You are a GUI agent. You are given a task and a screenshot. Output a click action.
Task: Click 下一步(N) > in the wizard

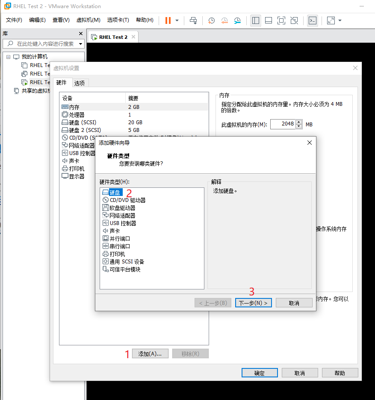(253, 303)
